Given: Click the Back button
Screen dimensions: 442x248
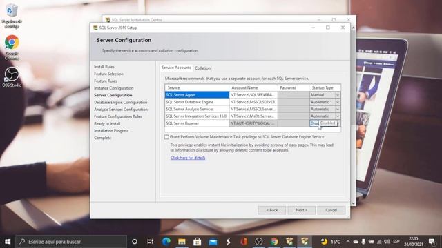Looking at the screenshot, I should click(271, 210).
